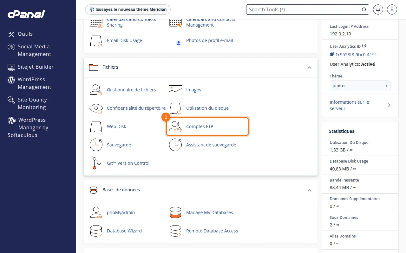Screen dimensions: 406x253
Task: Open Manage My Databases icon
Action: (175, 213)
